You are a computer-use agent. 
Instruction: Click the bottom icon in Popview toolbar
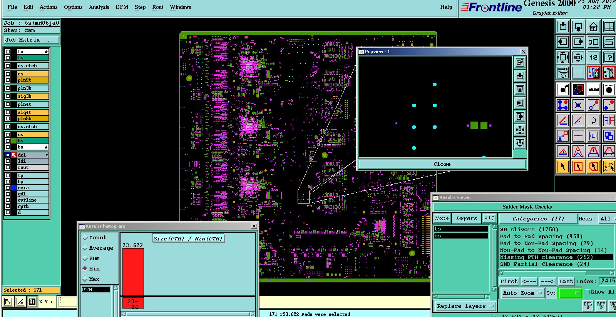coord(520,143)
